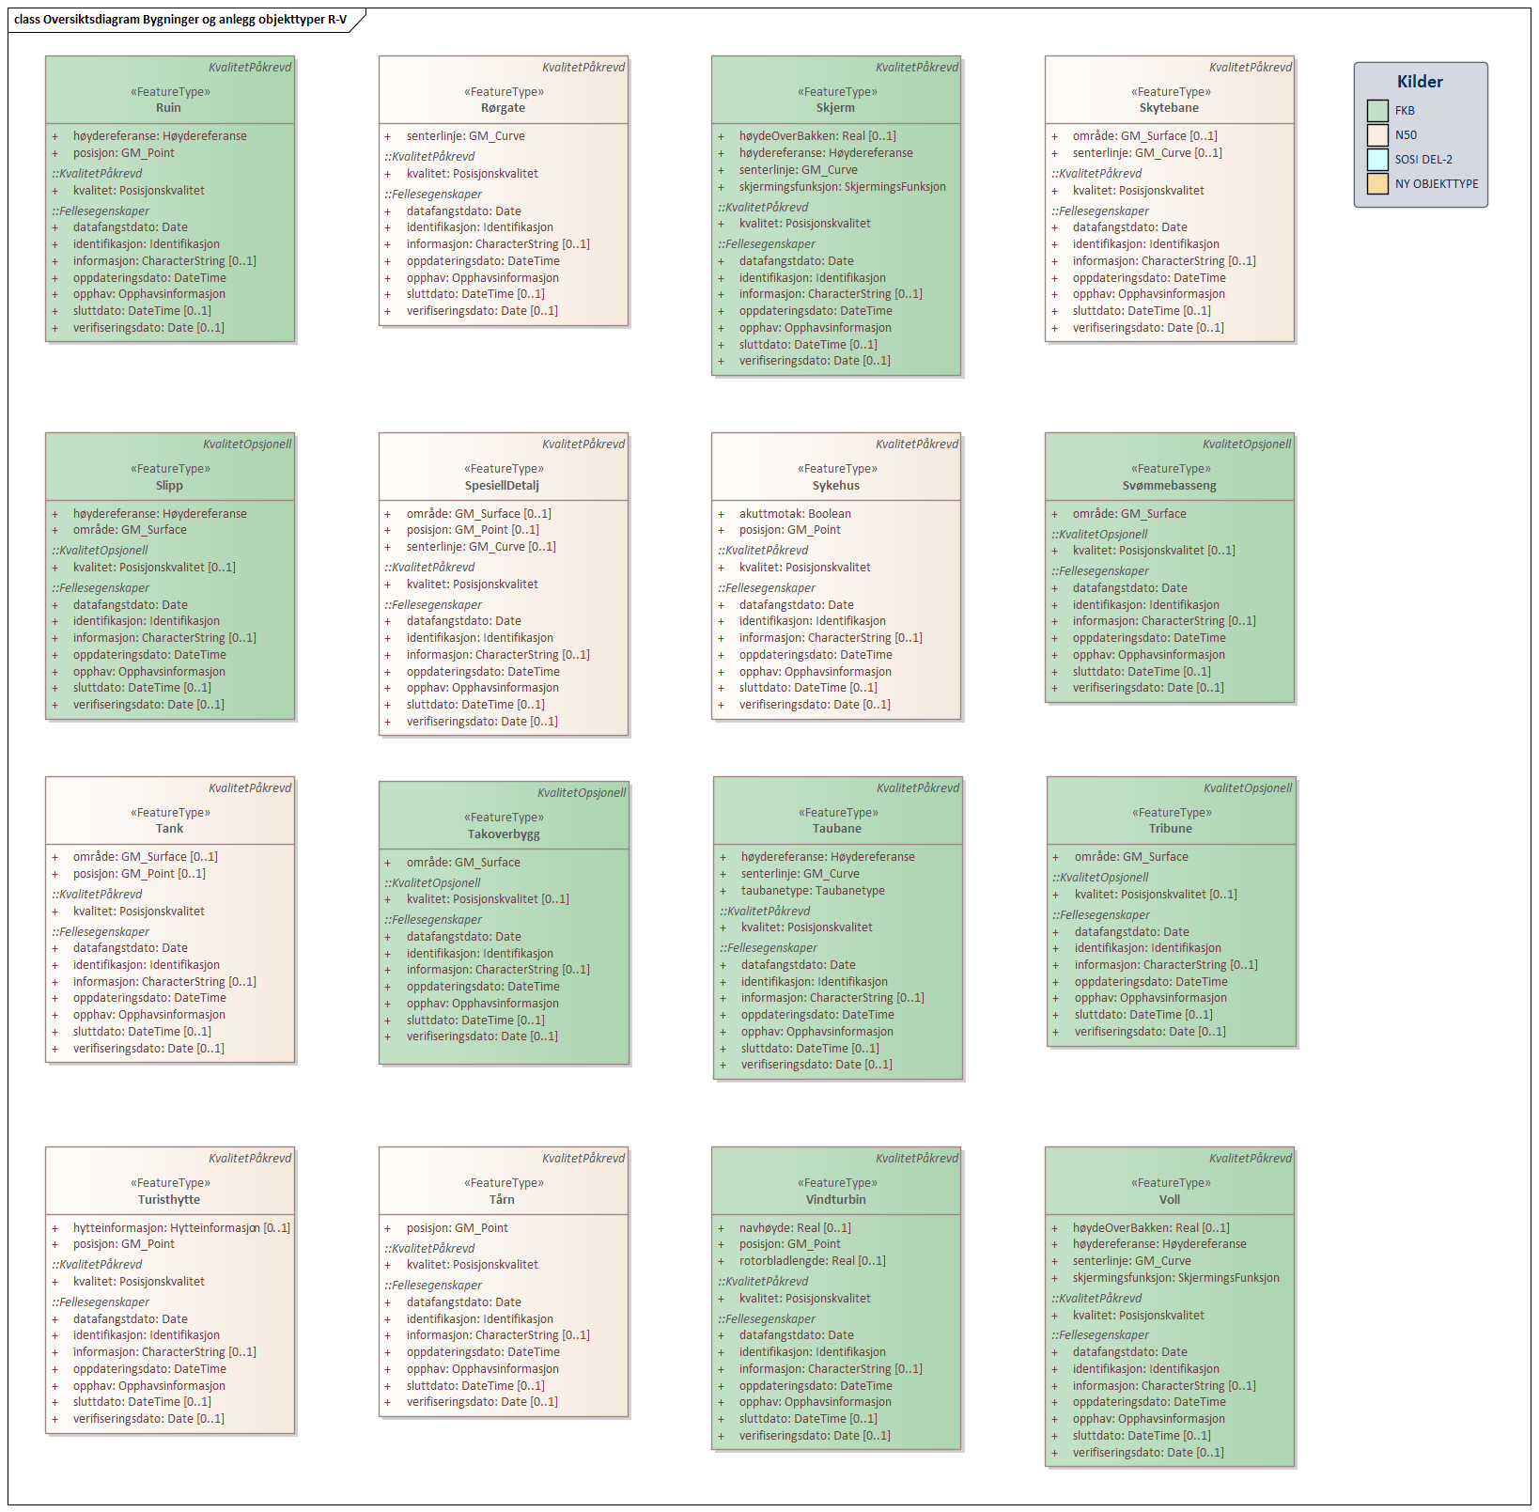Select the Skjerm class name

pos(835,108)
